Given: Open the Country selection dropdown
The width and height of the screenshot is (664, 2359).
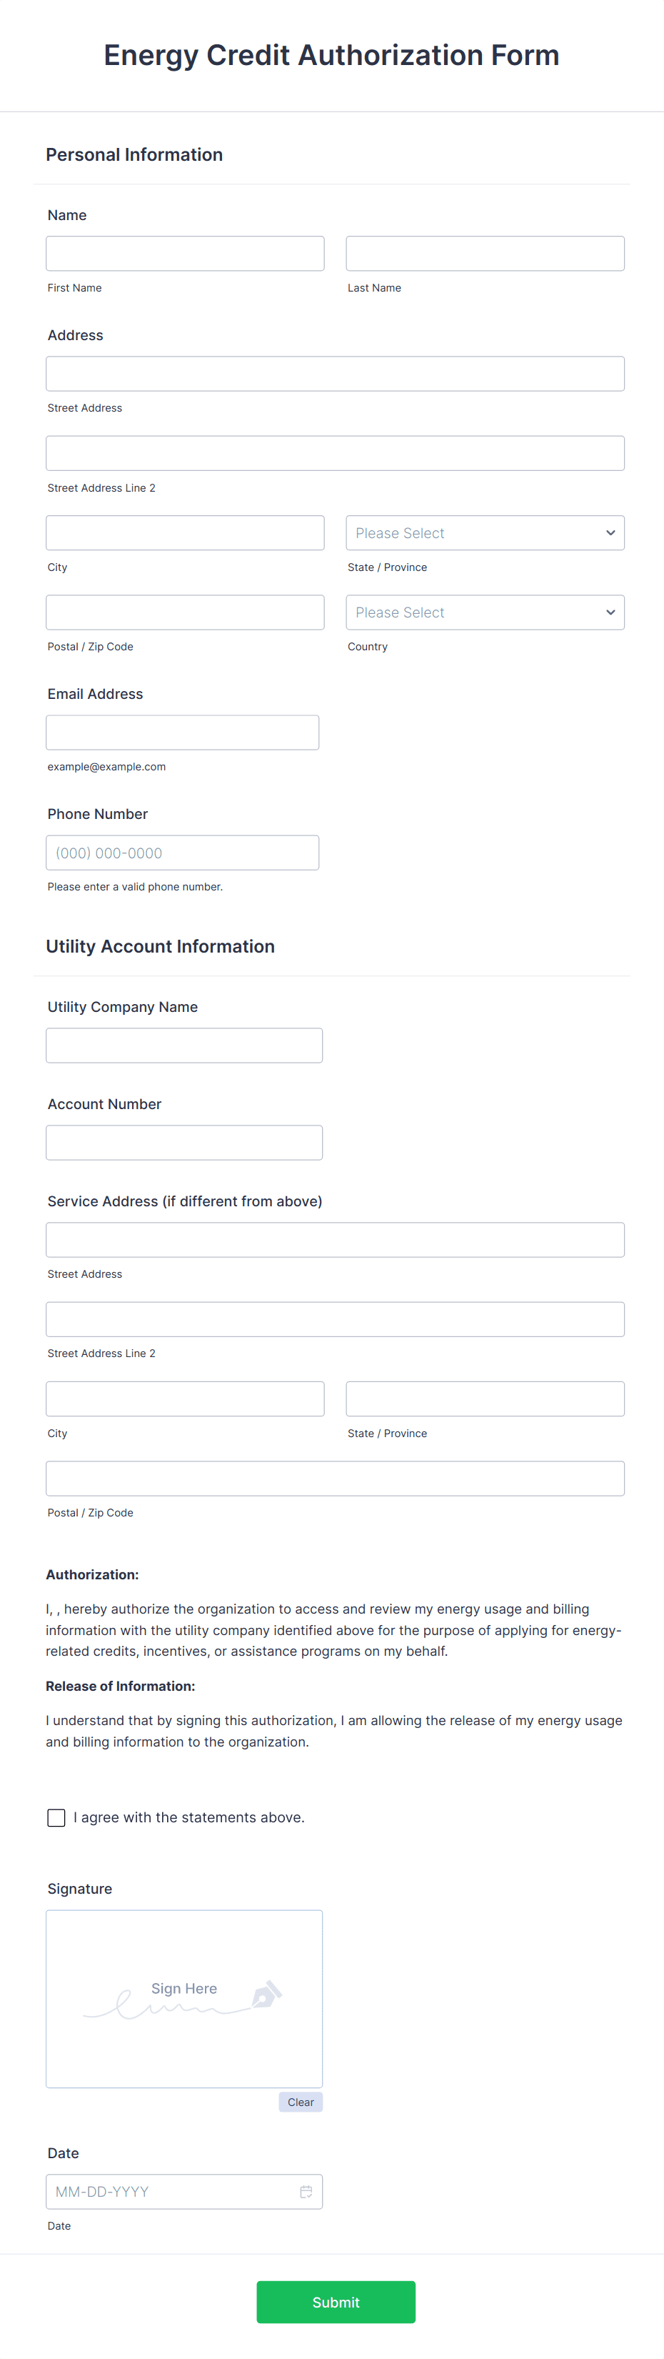Looking at the screenshot, I should pos(485,612).
